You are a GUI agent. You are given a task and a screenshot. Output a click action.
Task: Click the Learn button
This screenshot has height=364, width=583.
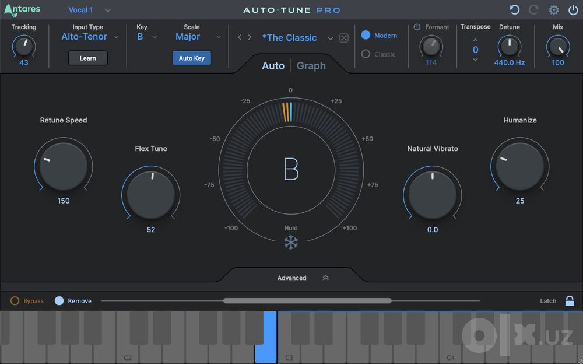88,58
